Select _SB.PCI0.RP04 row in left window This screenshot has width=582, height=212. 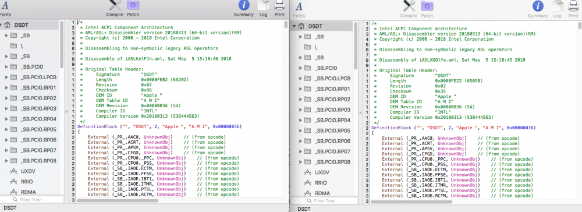pos(30,119)
